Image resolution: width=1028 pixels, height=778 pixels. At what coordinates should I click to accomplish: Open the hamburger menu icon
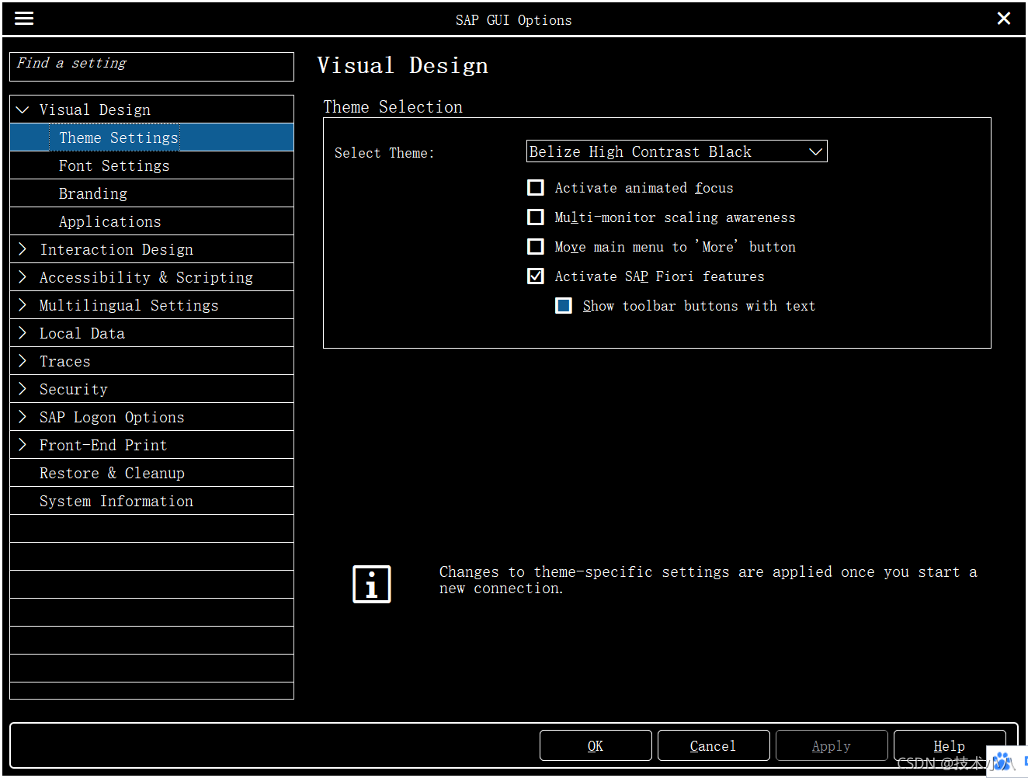[23, 18]
